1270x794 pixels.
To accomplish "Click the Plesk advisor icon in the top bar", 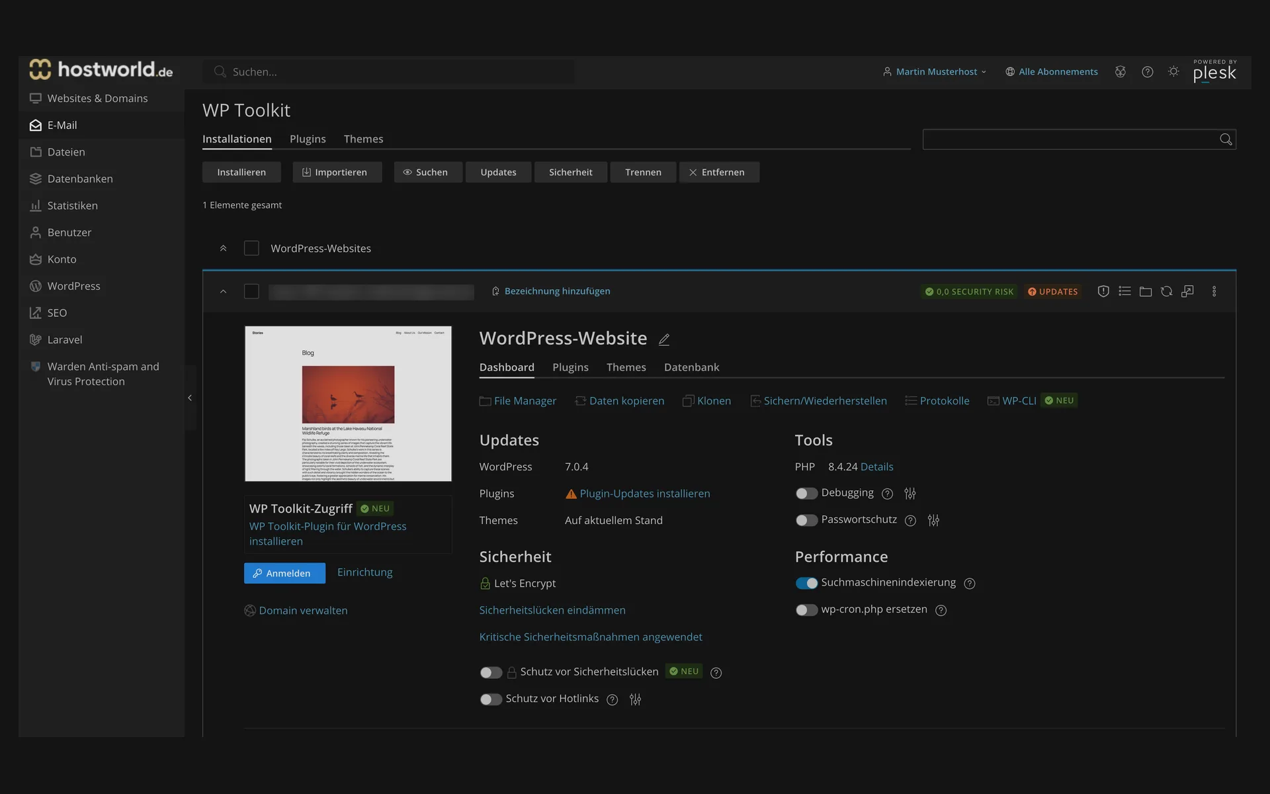I will pos(1121,71).
